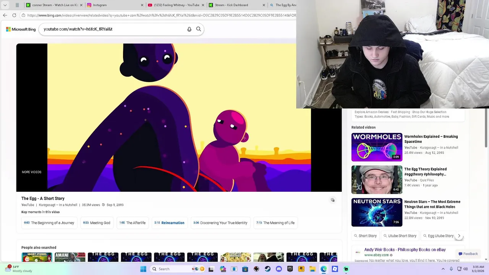Launch Steam from taskbar

tap(267, 269)
